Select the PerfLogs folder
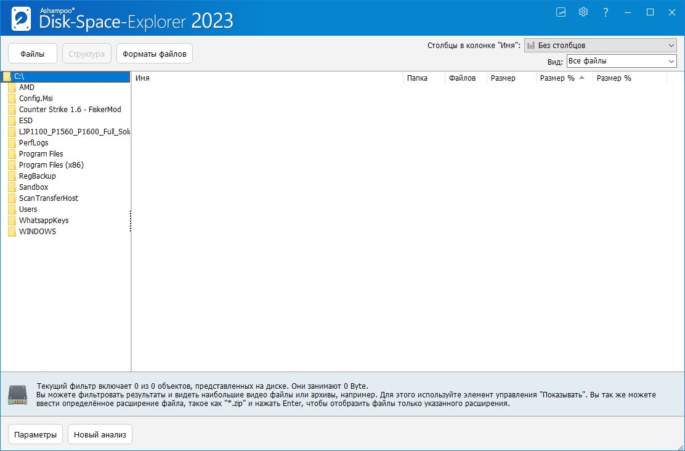 pos(34,143)
